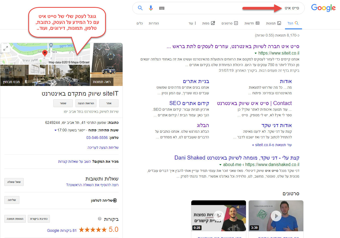Play the 3:39 video thumbnail
The image size is (340, 238).
[276, 216]
